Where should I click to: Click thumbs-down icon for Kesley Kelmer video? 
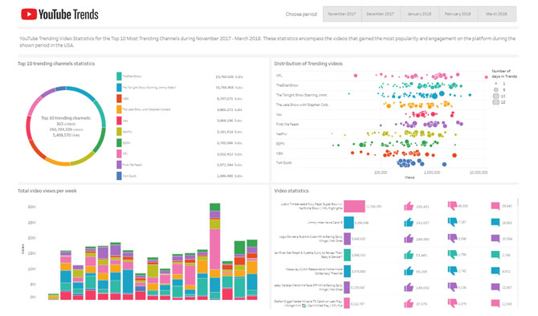pyautogui.click(x=453, y=287)
